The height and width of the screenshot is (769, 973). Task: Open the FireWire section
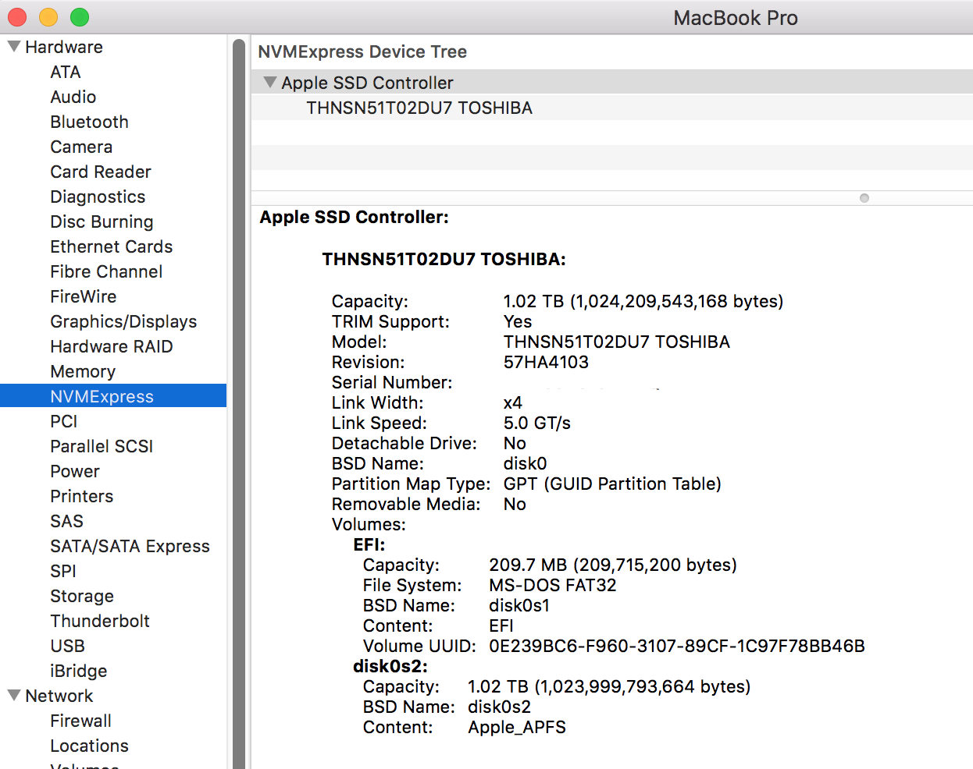pyautogui.click(x=84, y=296)
